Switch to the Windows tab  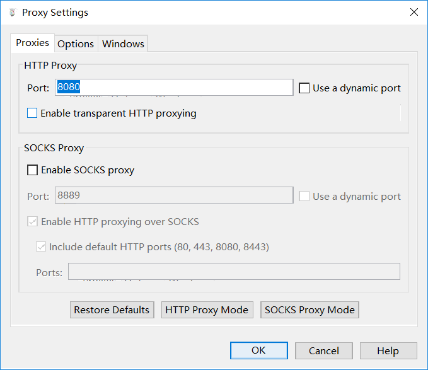123,43
